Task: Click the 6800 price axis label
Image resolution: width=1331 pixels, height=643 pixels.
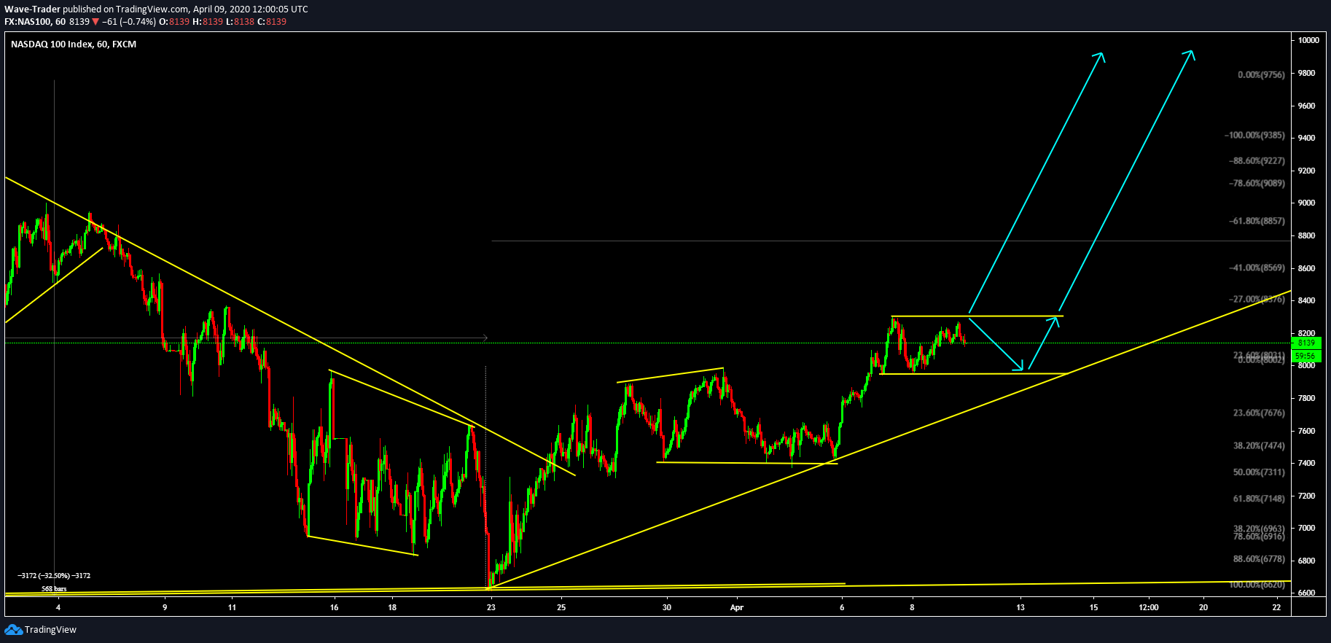Action: [x=1306, y=561]
